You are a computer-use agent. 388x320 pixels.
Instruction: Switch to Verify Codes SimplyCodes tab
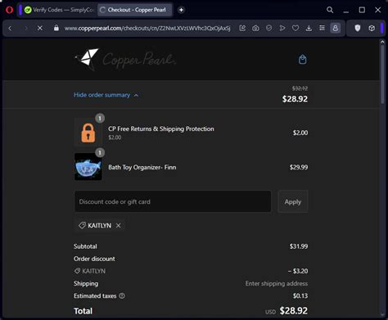[59, 10]
